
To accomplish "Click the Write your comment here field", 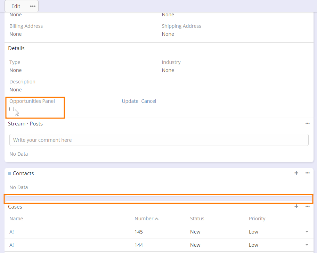I will click(159, 140).
